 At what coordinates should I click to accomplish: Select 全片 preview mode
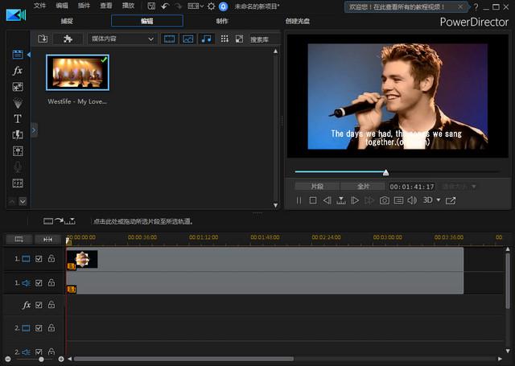[x=363, y=187]
